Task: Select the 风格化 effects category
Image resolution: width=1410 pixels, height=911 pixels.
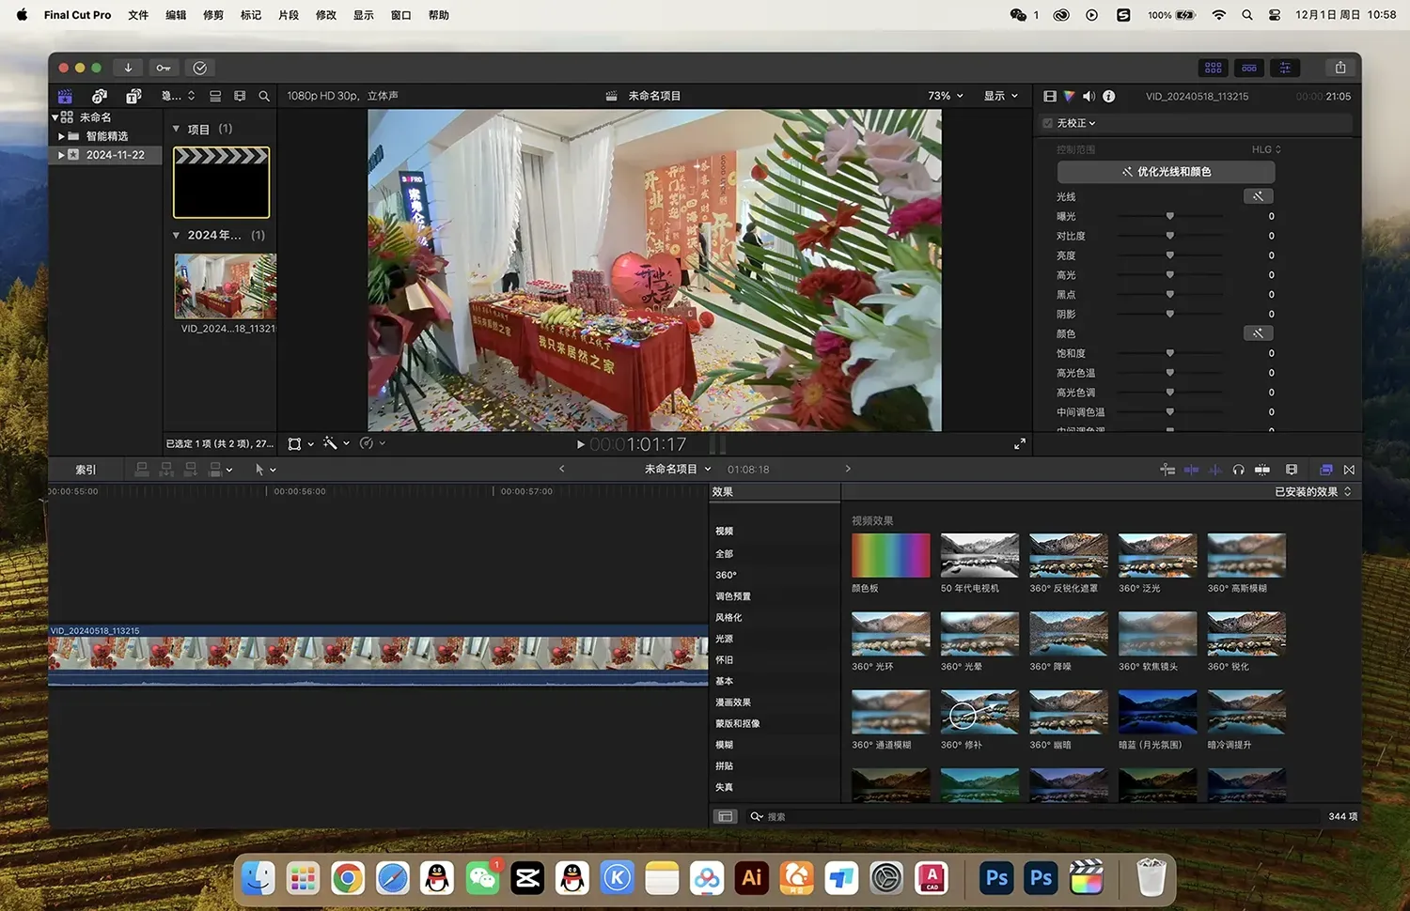Action: (x=728, y=618)
